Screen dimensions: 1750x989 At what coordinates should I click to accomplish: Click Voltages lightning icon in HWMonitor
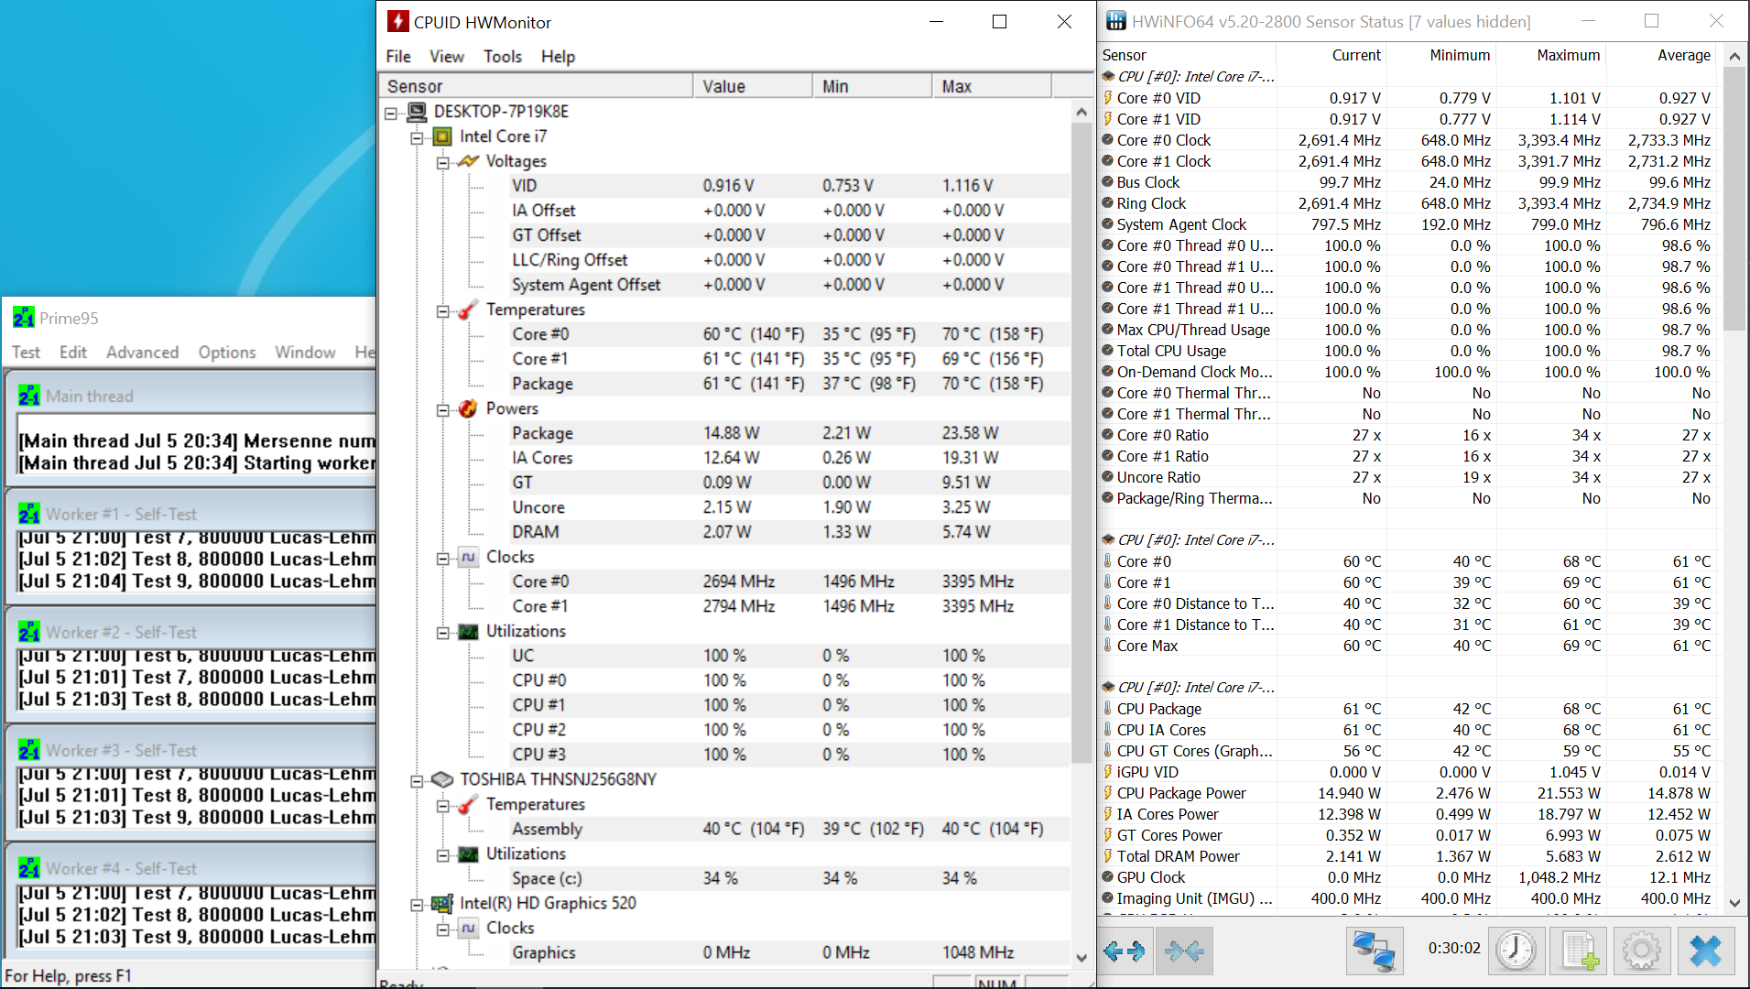pos(468,161)
